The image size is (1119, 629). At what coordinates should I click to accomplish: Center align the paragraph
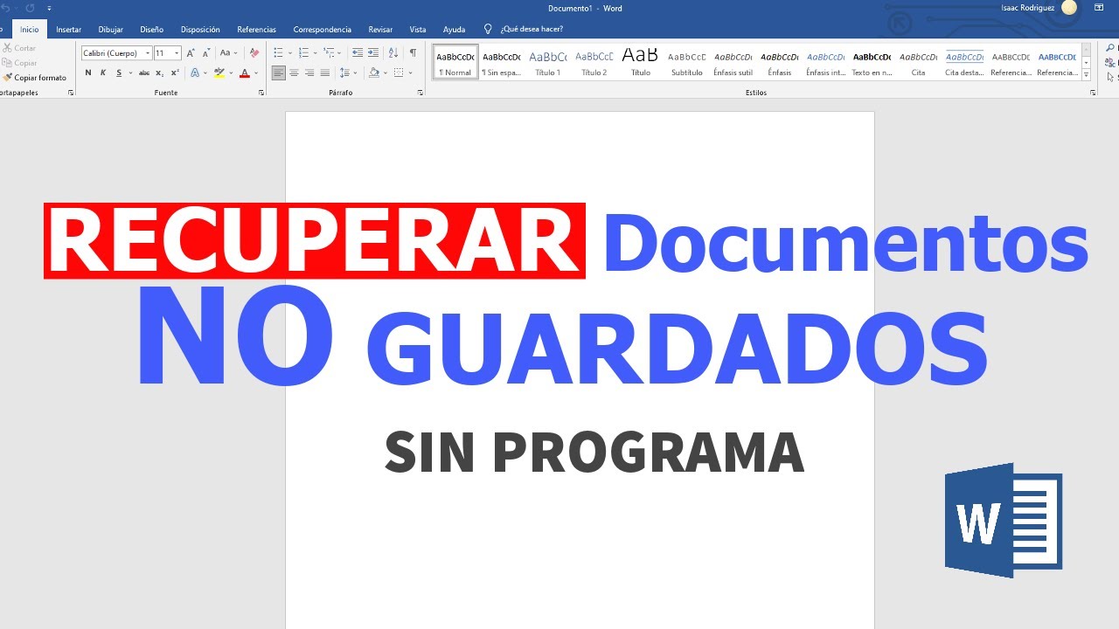coord(294,73)
